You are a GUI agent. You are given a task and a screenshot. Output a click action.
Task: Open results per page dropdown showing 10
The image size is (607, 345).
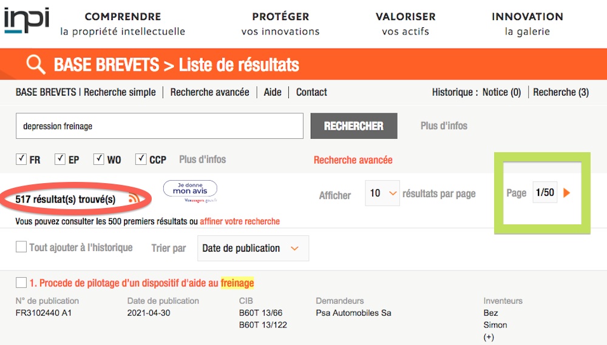click(x=382, y=193)
